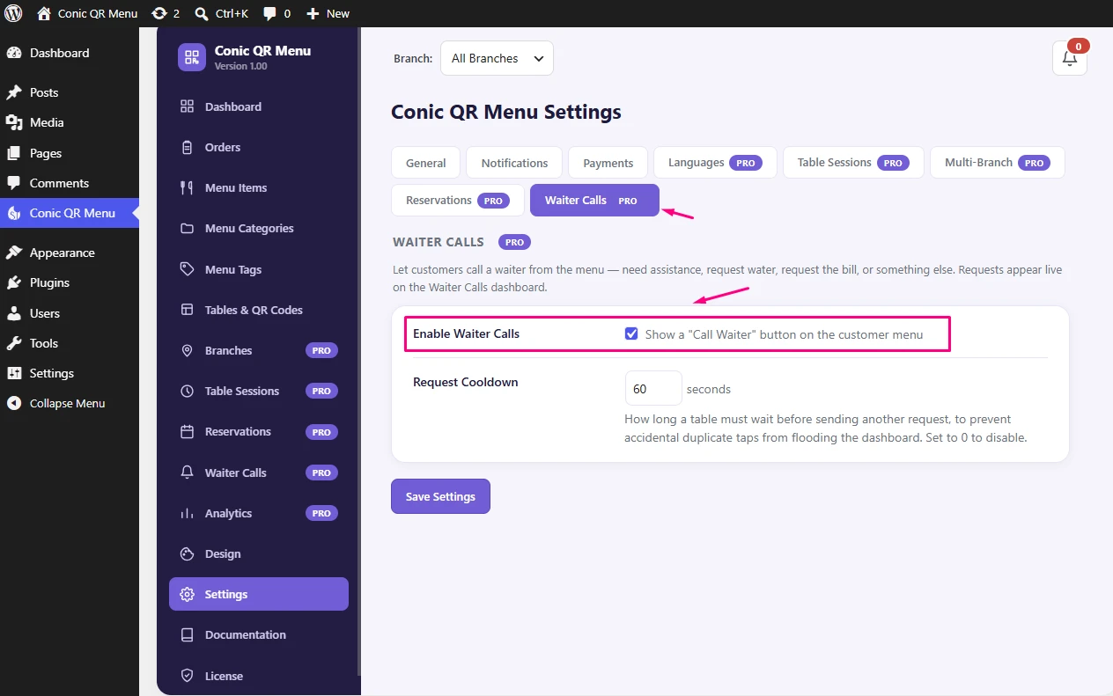Click the Branches location pin icon
Image resolution: width=1113 pixels, height=696 pixels.
187,350
